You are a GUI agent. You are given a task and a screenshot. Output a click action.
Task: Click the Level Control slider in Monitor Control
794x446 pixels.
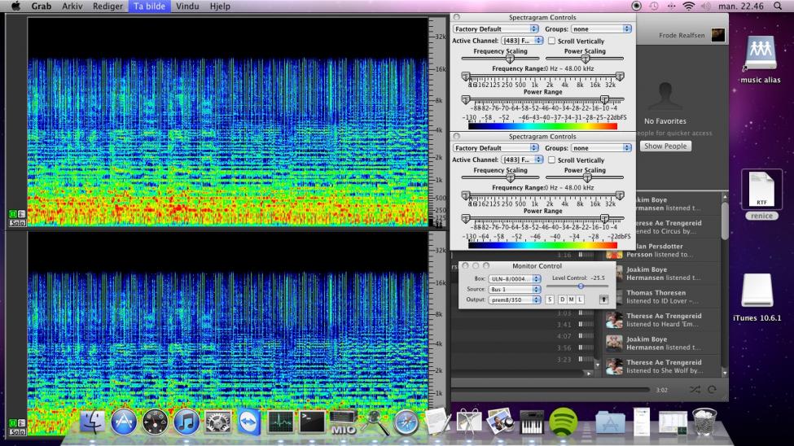(581, 286)
